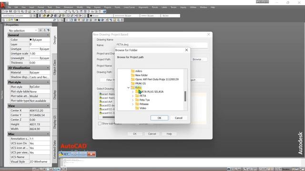The height and width of the screenshot is (171, 305).
Task: Select acad.dwt in the drawing template list
Action: (107, 102)
